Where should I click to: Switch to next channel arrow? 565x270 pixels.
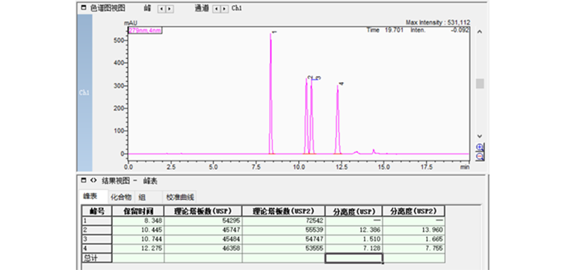(224, 9)
